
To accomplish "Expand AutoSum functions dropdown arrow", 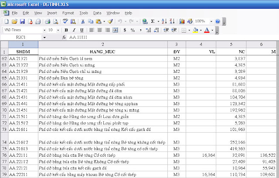I will [158, 21].
